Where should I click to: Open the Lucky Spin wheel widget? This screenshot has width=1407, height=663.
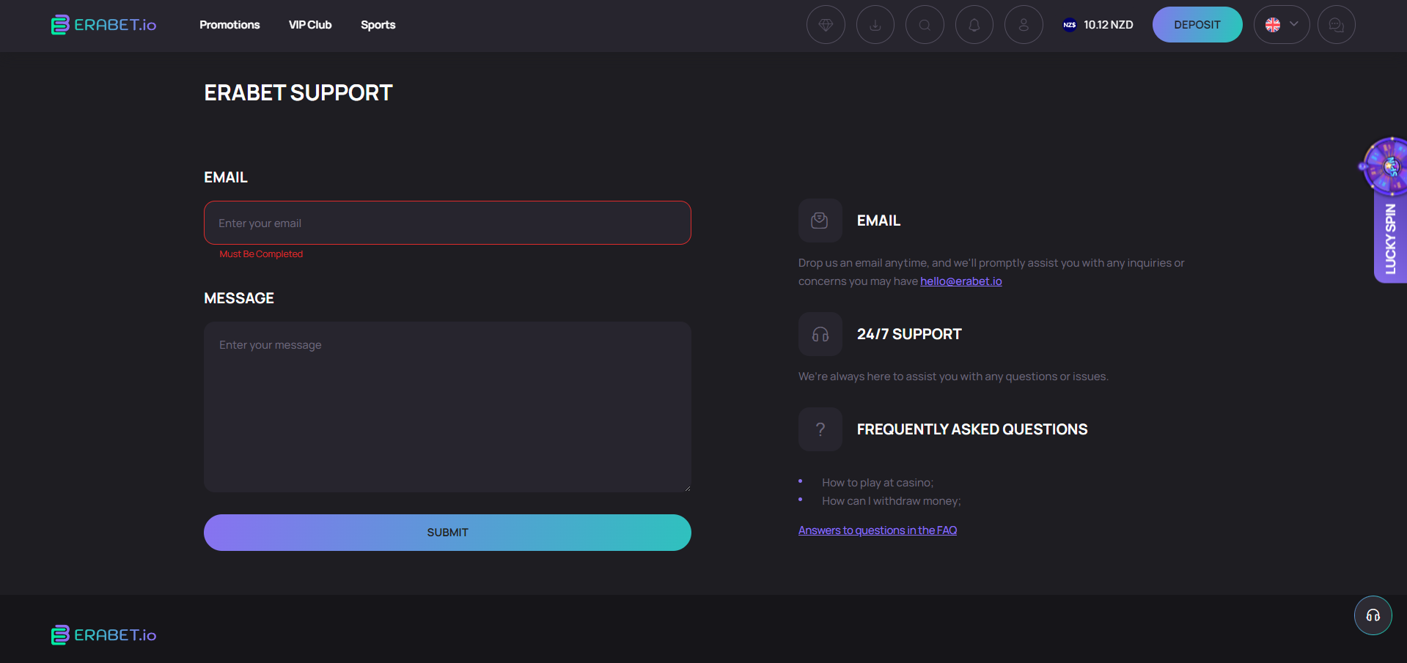point(1385,166)
